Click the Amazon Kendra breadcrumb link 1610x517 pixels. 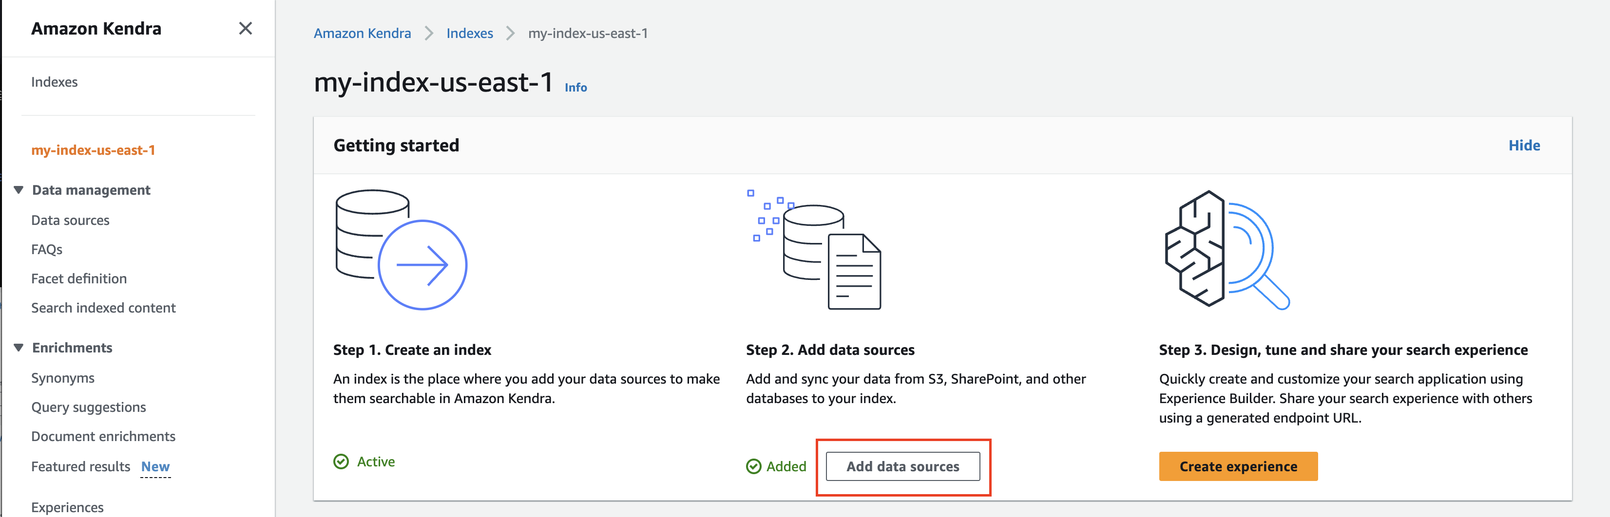click(363, 33)
